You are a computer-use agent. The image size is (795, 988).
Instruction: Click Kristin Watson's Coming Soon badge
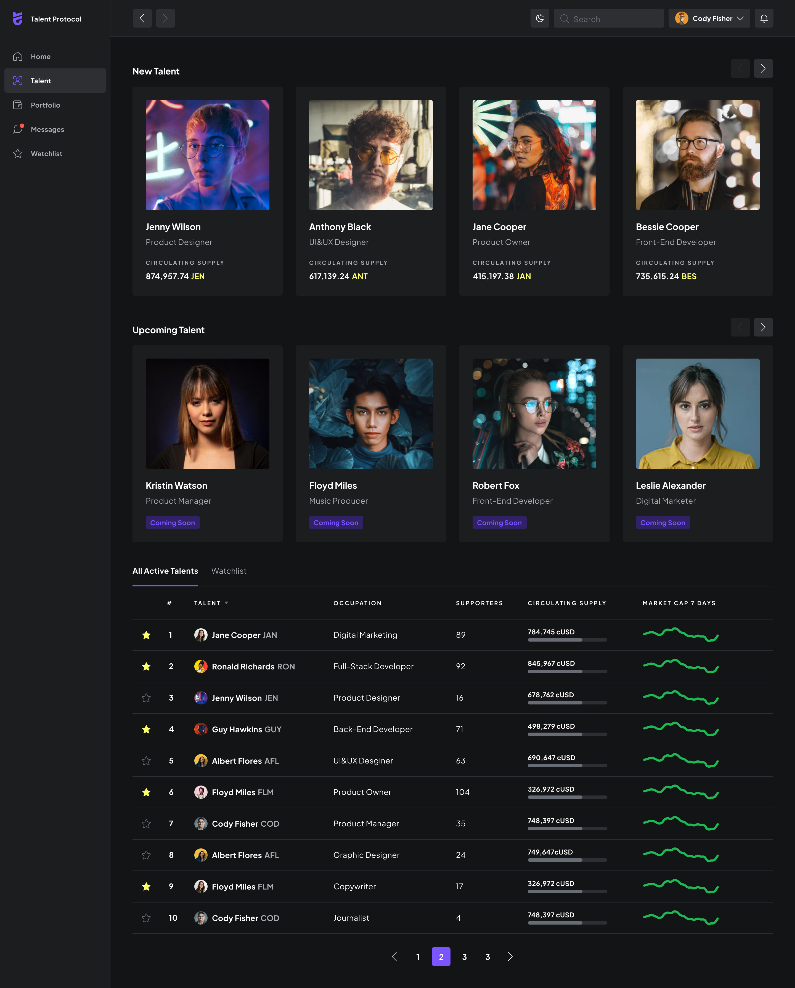click(x=173, y=523)
